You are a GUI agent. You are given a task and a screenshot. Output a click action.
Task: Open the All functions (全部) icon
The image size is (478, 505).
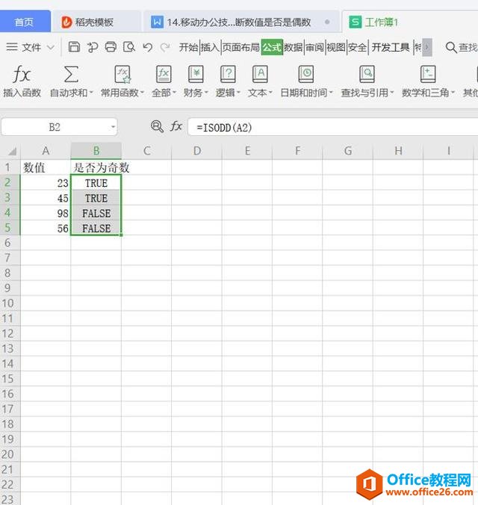(x=164, y=74)
